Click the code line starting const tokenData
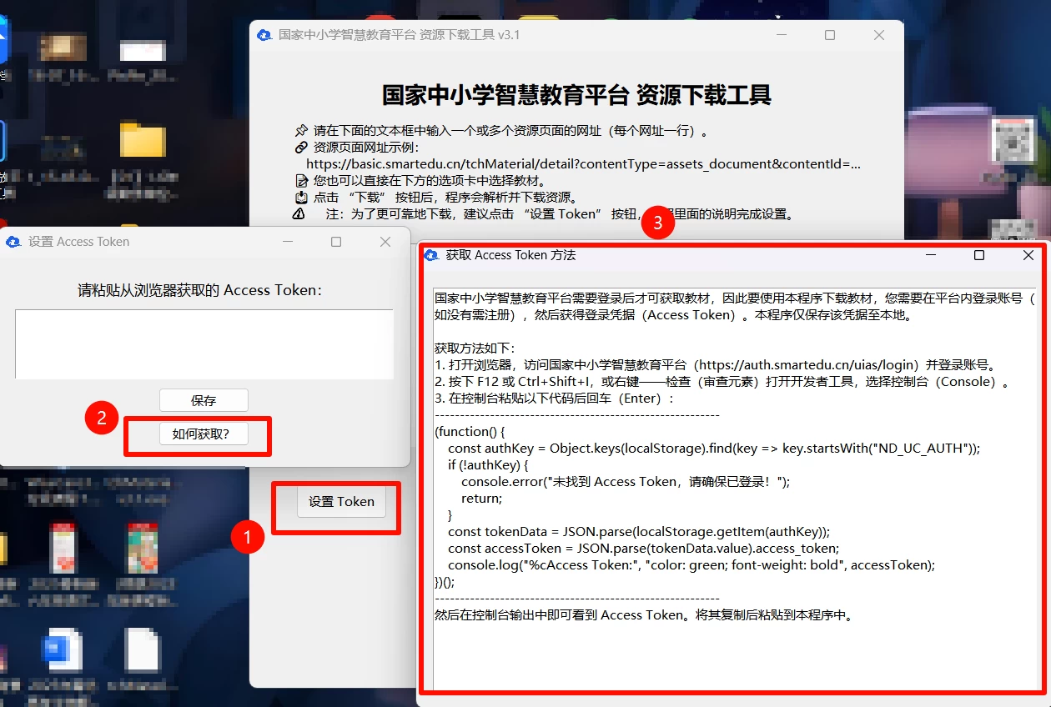1051x707 pixels. (639, 532)
